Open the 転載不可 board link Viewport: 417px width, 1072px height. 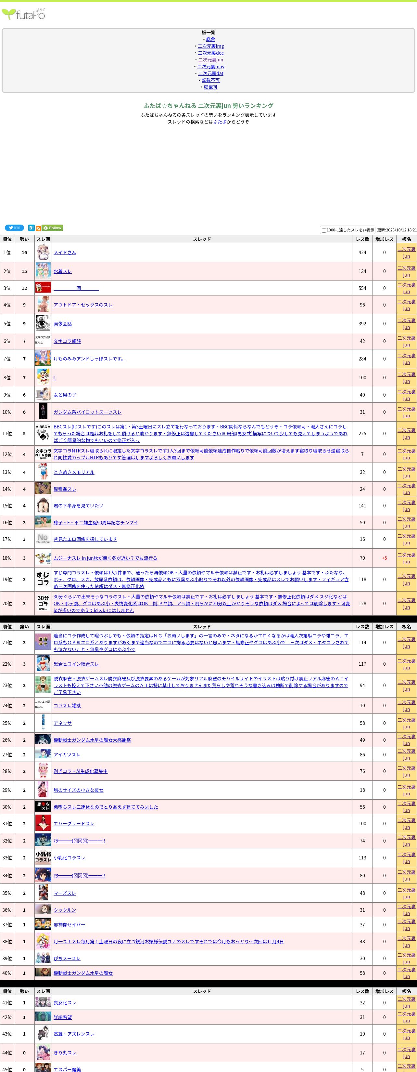[211, 80]
